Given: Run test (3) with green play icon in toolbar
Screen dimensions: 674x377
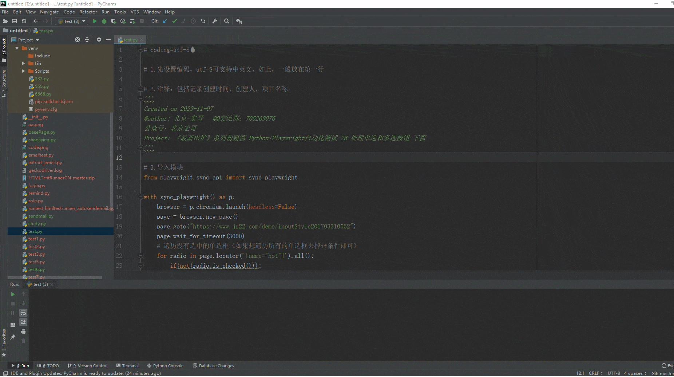Looking at the screenshot, I should point(95,21).
